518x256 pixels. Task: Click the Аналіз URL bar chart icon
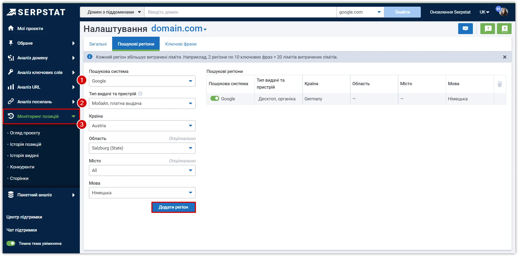coord(11,87)
